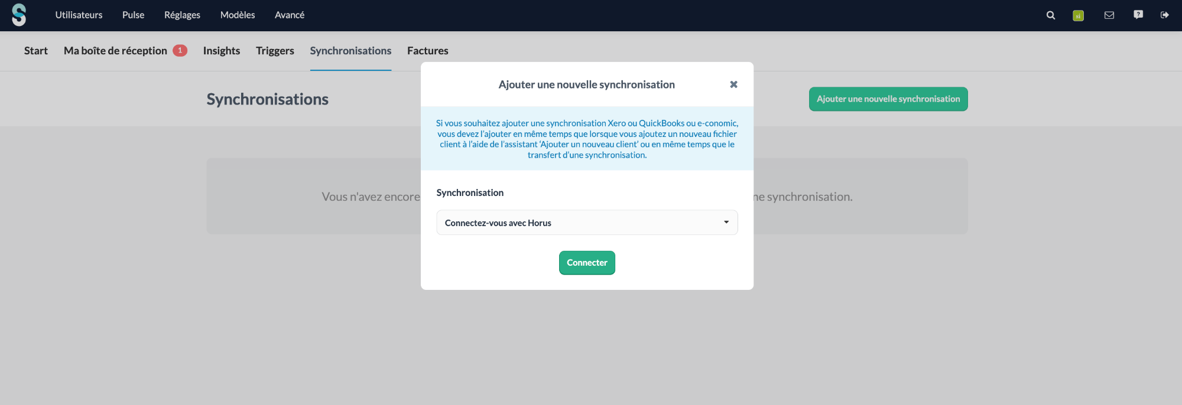Open the envelope messages icon
1182x405 pixels.
click(x=1109, y=15)
